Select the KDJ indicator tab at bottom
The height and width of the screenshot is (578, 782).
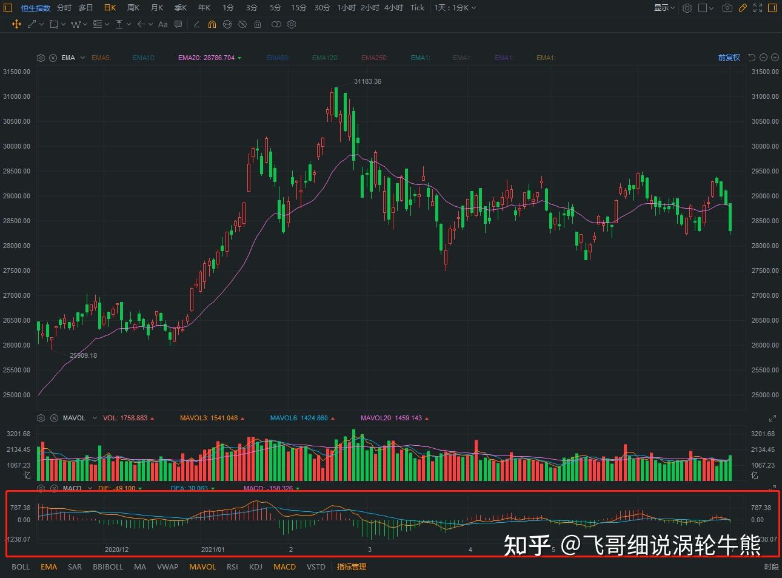255,566
